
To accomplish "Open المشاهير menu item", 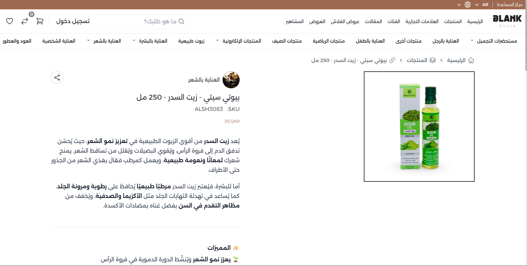I will (x=295, y=21).
